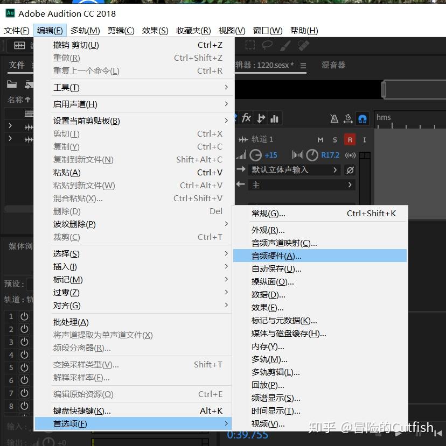The height and width of the screenshot is (446, 446).
Task: Open the 帮助(H) menu
Action: 304,30
